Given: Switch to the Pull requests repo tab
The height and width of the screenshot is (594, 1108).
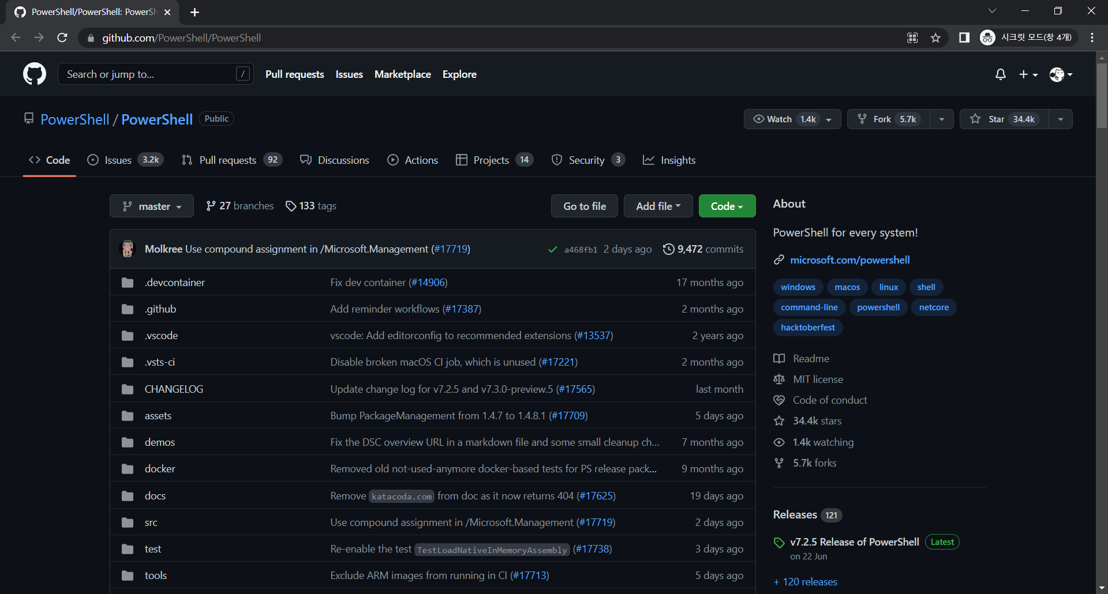Looking at the screenshot, I should [x=231, y=160].
